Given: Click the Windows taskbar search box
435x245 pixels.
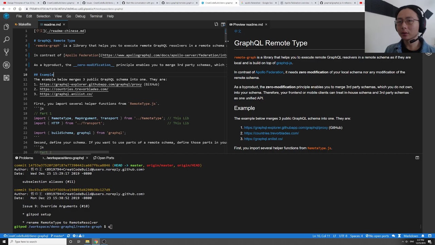Looking at the screenshot, I should 37,242.
